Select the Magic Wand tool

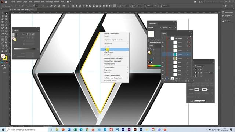pyautogui.click(x=3, y=16)
